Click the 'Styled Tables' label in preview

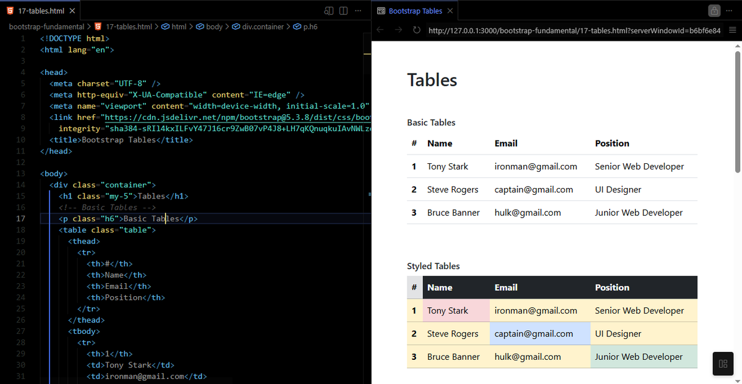(433, 266)
